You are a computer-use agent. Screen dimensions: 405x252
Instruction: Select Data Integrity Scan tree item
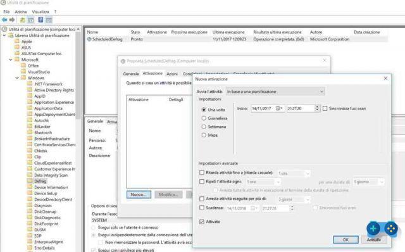click(51, 175)
